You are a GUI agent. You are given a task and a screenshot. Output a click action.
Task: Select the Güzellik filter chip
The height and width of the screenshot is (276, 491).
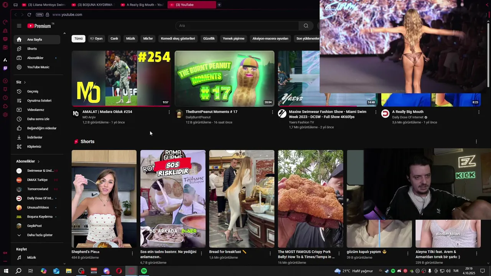point(209,38)
